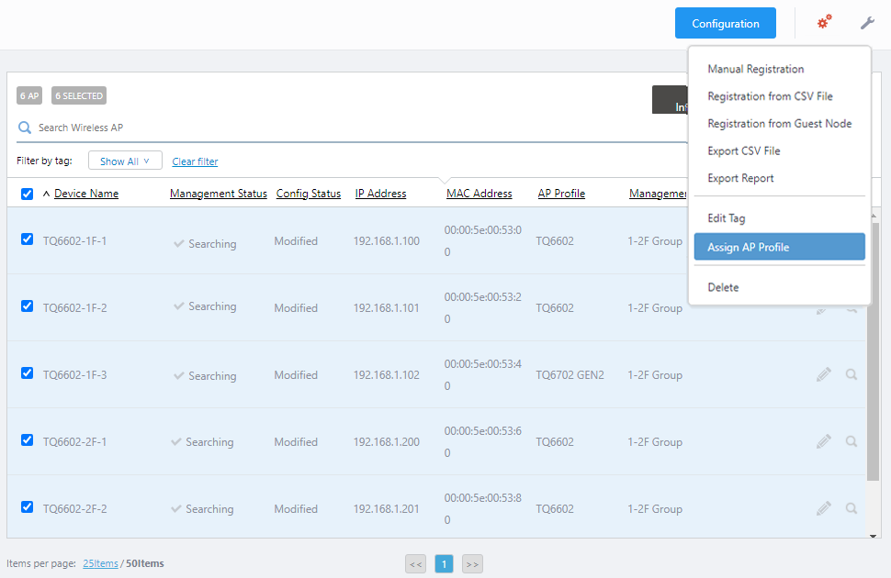Click pencil edit icon for TQ6602-1F-3
Screen dimensions: 891x578
click(824, 374)
